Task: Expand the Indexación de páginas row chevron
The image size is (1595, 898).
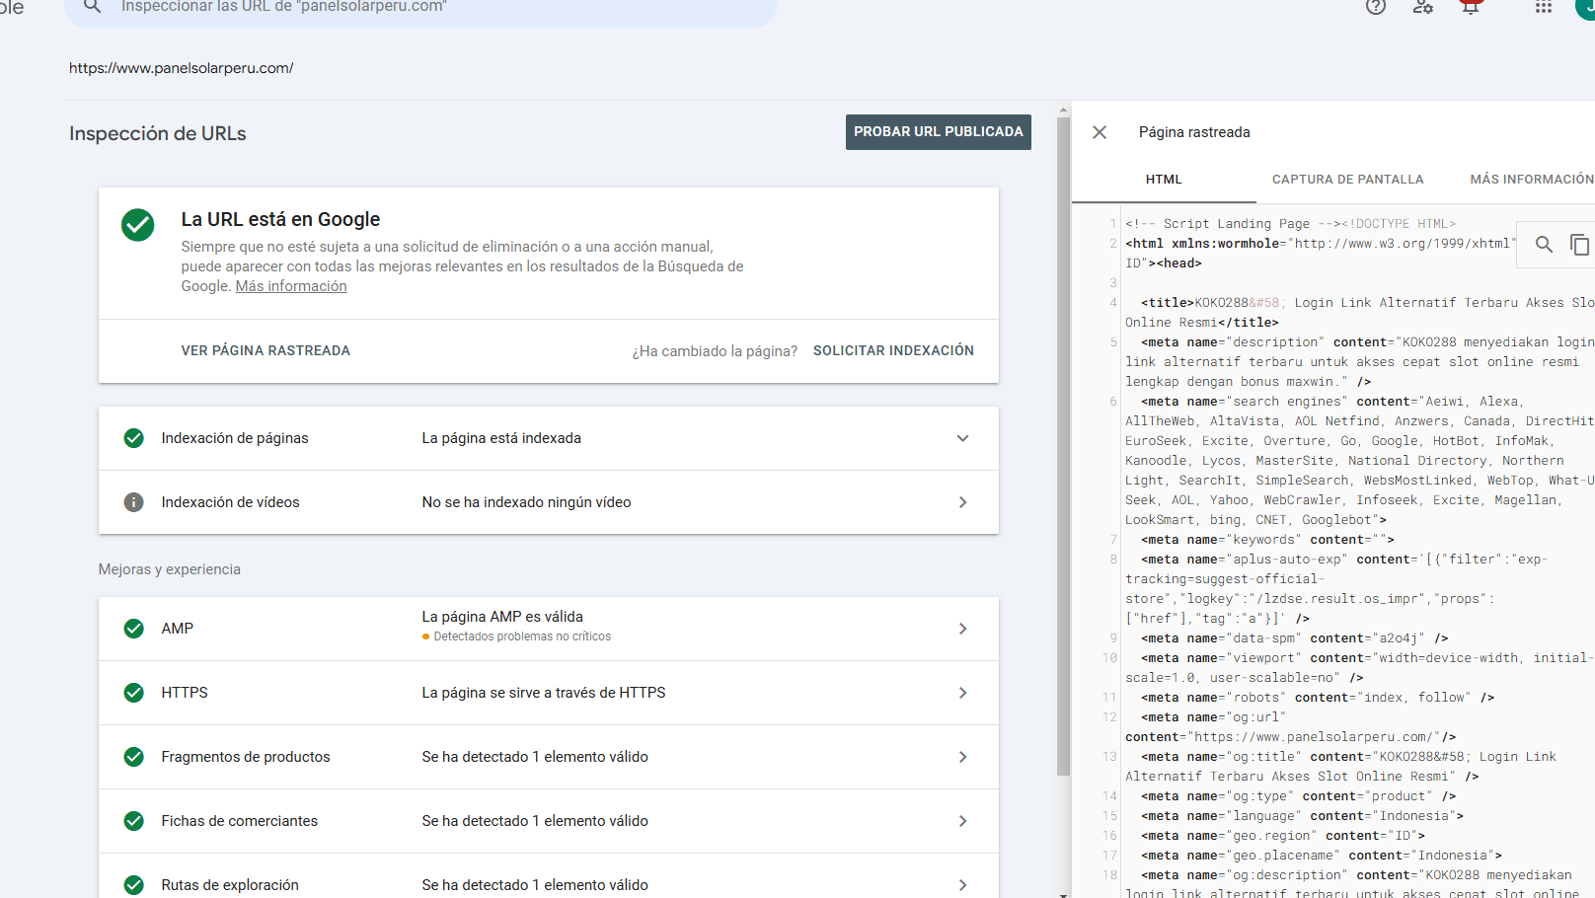Action: [962, 438]
